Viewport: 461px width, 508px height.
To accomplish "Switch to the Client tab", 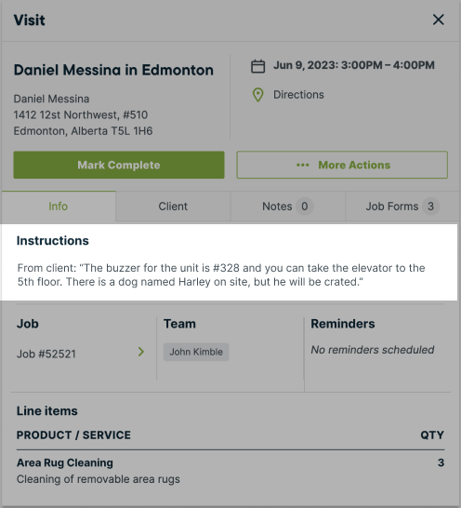I will pyautogui.click(x=173, y=207).
